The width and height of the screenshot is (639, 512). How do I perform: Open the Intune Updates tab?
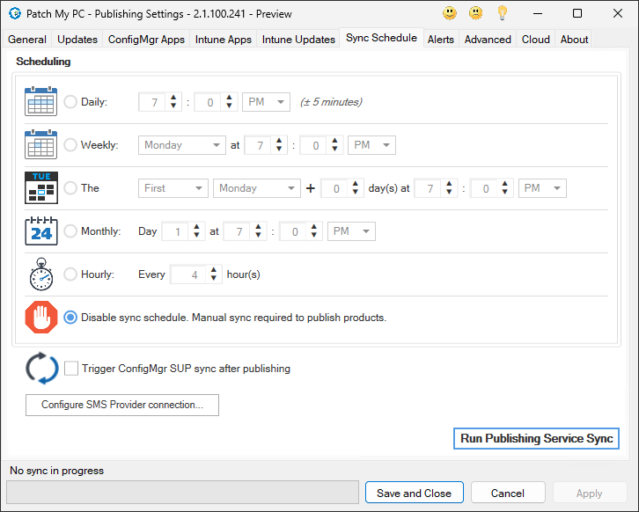tap(298, 40)
